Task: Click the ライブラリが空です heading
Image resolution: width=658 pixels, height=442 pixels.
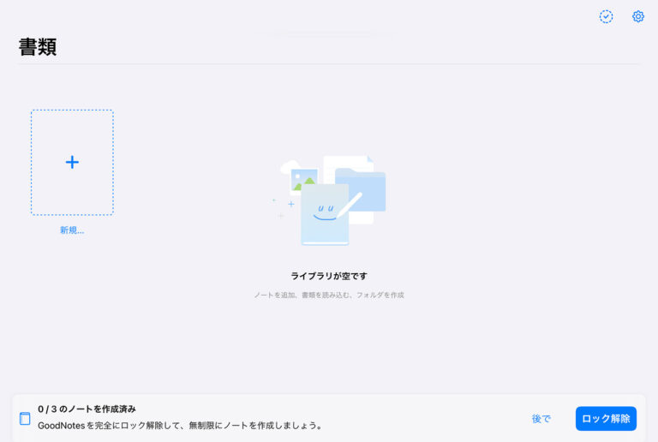Action: tap(328, 276)
